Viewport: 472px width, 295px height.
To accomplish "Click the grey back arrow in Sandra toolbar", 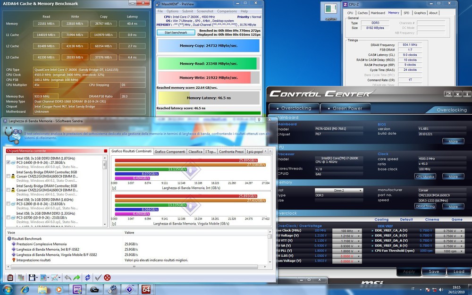I will tap(67, 278).
